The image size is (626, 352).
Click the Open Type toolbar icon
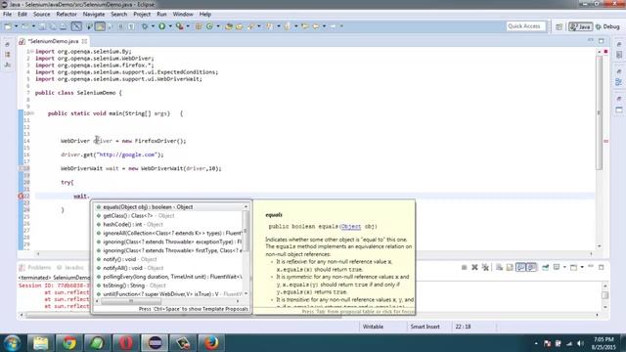229,26
